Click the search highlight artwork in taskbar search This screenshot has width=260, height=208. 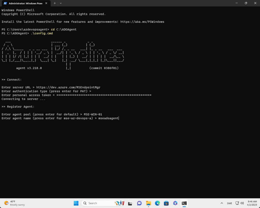click(x=120, y=203)
